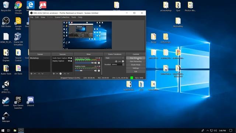Open Discord desktop shortcut

point(31,101)
